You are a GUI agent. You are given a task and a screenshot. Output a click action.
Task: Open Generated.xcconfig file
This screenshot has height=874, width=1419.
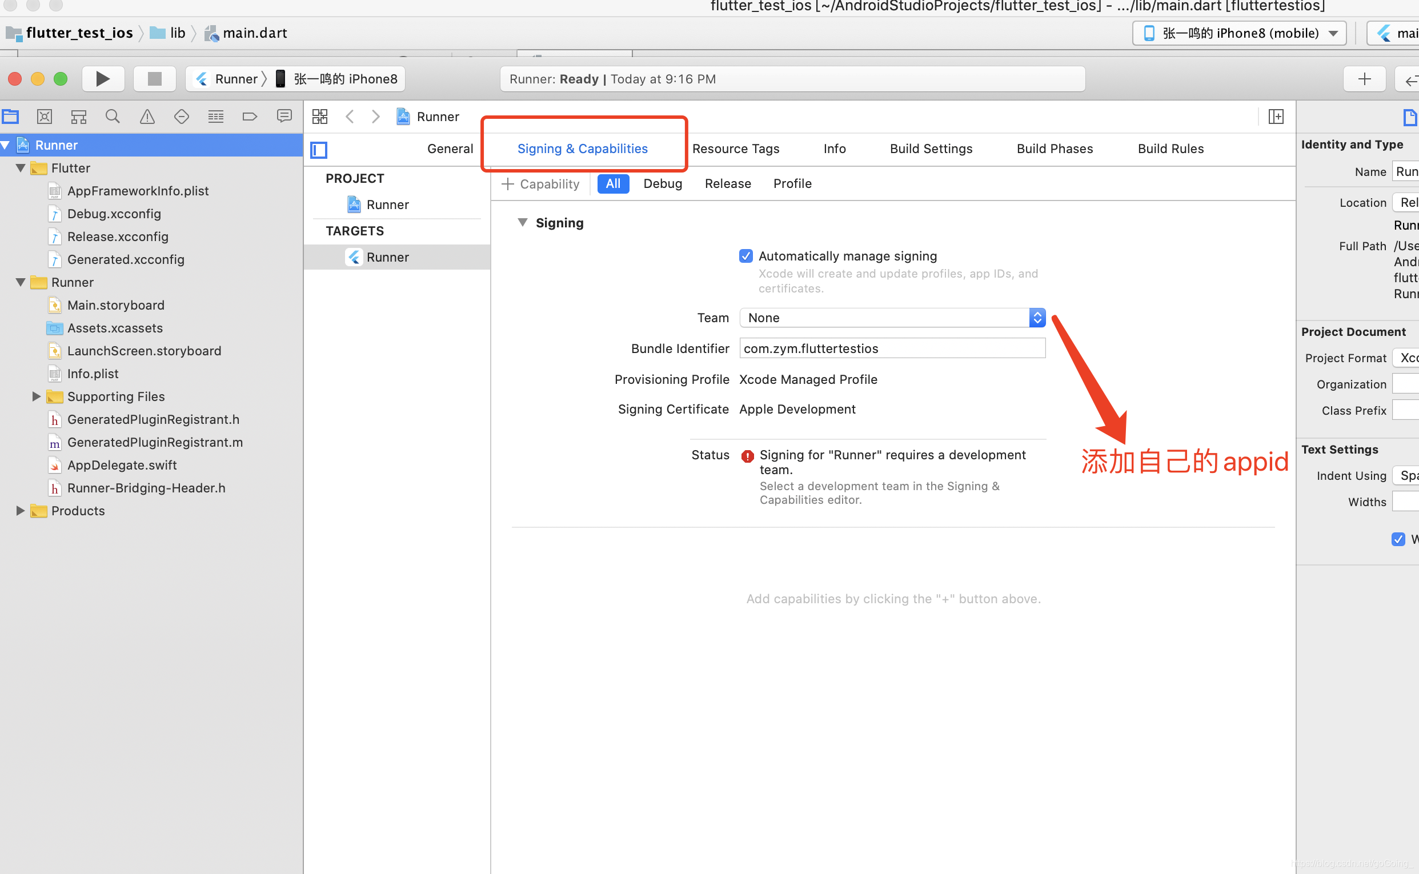click(126, 259)
